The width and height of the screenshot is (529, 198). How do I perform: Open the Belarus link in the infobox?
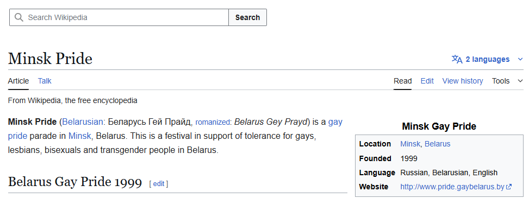pyautogui.click(x=437, y=144)
